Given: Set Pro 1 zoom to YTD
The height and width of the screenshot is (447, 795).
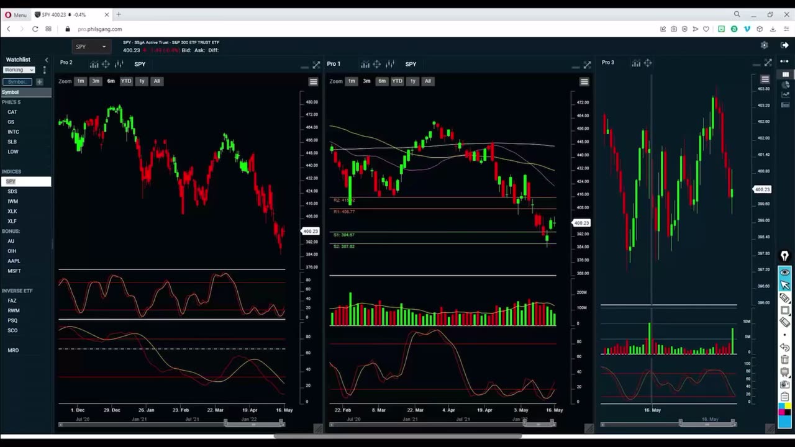Looking at the screenshot, I should 397,81.
